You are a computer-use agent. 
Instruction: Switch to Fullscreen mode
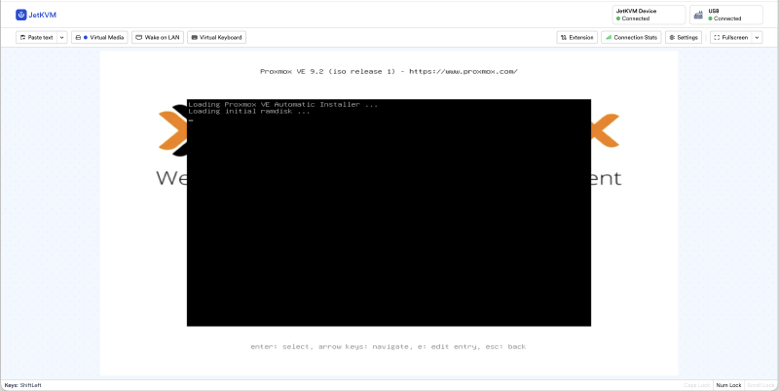click(731, 37)
